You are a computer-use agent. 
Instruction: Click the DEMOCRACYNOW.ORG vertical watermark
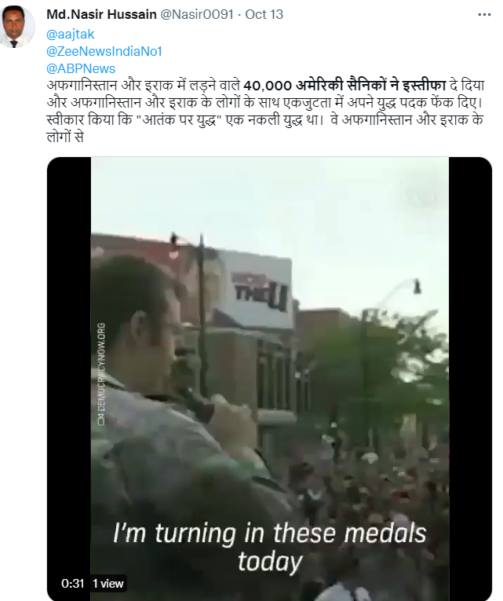pos(101,374)
